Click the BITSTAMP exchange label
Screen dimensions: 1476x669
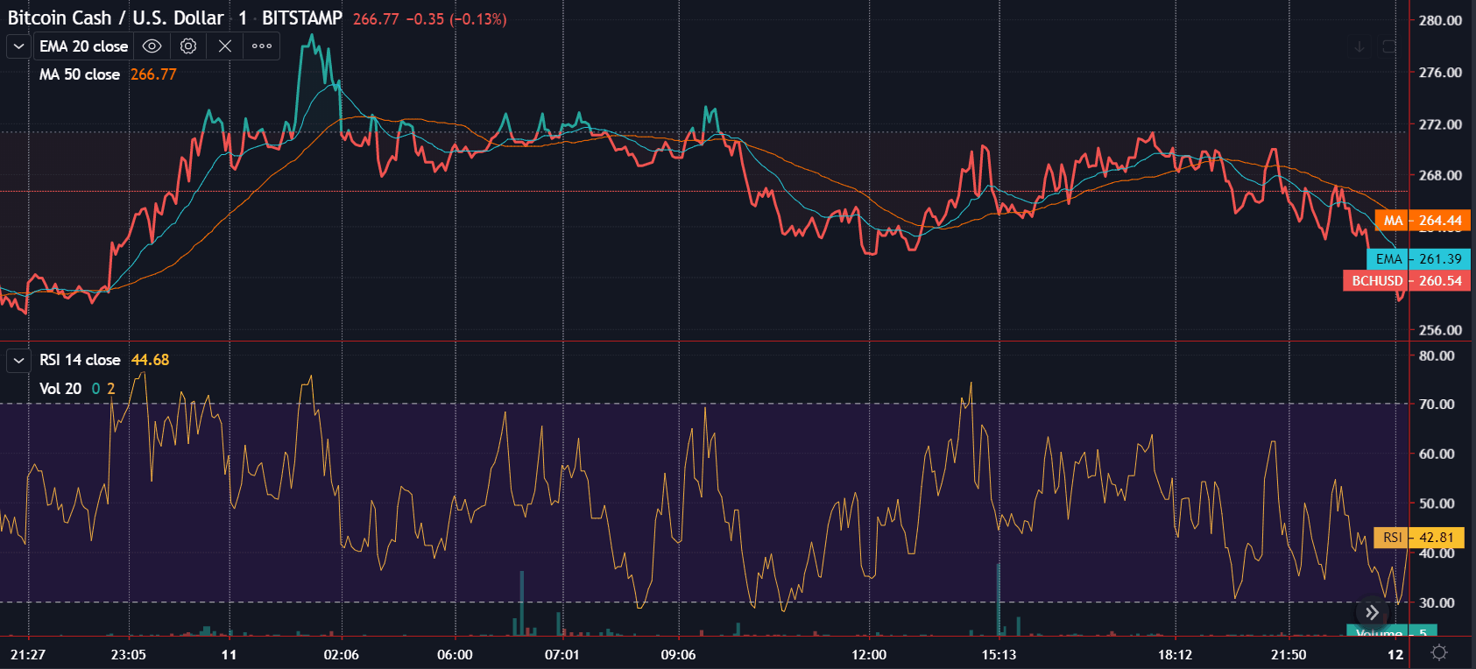coord(302,18)
